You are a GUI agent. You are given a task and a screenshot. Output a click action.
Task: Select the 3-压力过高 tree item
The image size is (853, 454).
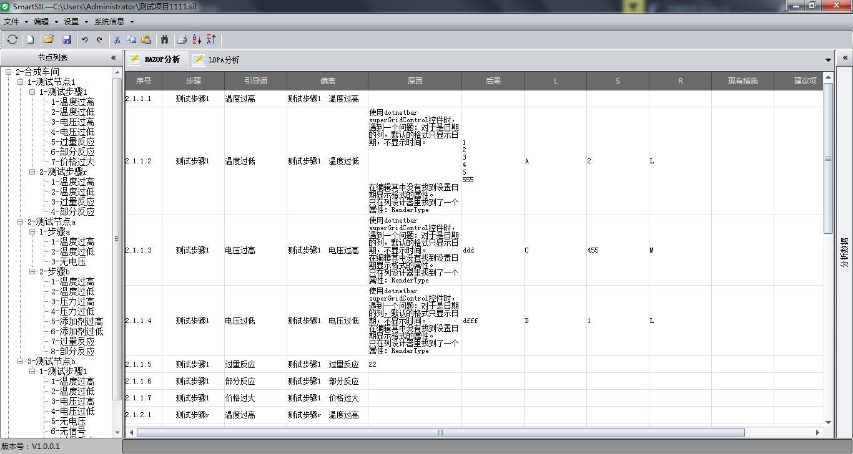point(72,302)
